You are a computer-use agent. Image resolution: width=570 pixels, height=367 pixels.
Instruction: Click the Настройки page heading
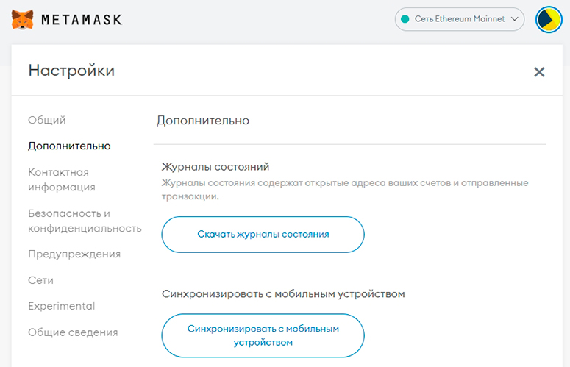tap(71, 71)
